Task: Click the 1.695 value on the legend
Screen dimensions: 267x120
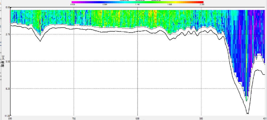Action: (x=169, y=5)
